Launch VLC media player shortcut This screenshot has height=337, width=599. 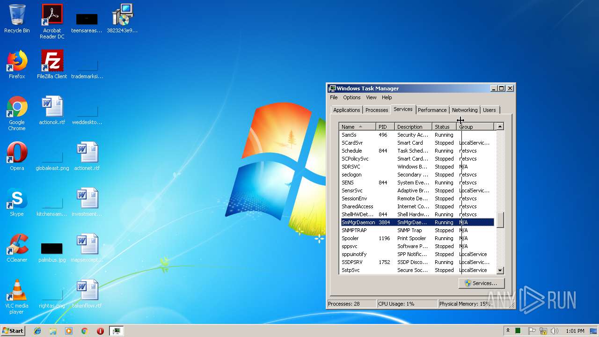point(17,297)
